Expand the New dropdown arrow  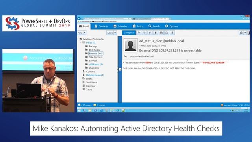85,33
